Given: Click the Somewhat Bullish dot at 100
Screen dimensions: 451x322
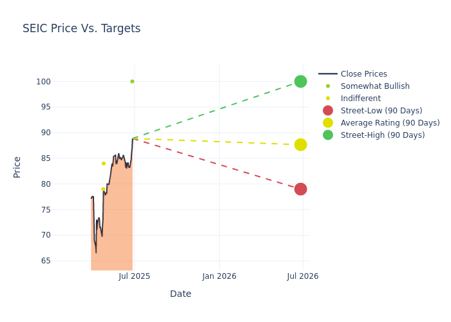Looking at the screenshot, I should pyautogui.click(x=132, y=81).
